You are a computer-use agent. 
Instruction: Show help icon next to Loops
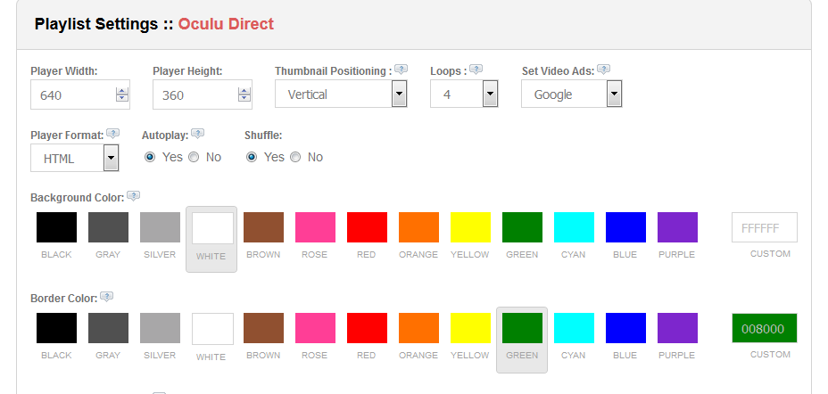pos(476,70)
